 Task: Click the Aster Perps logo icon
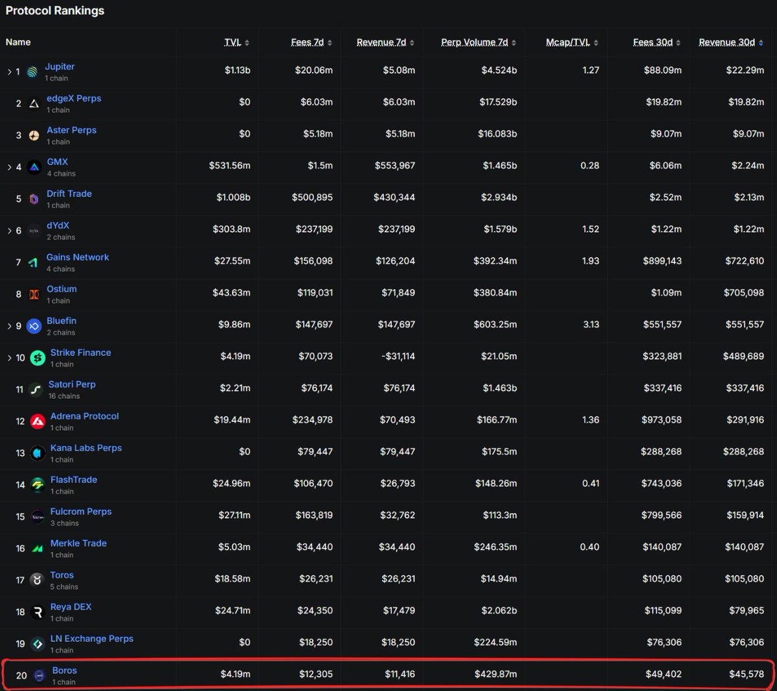click(x=34, y=135)
